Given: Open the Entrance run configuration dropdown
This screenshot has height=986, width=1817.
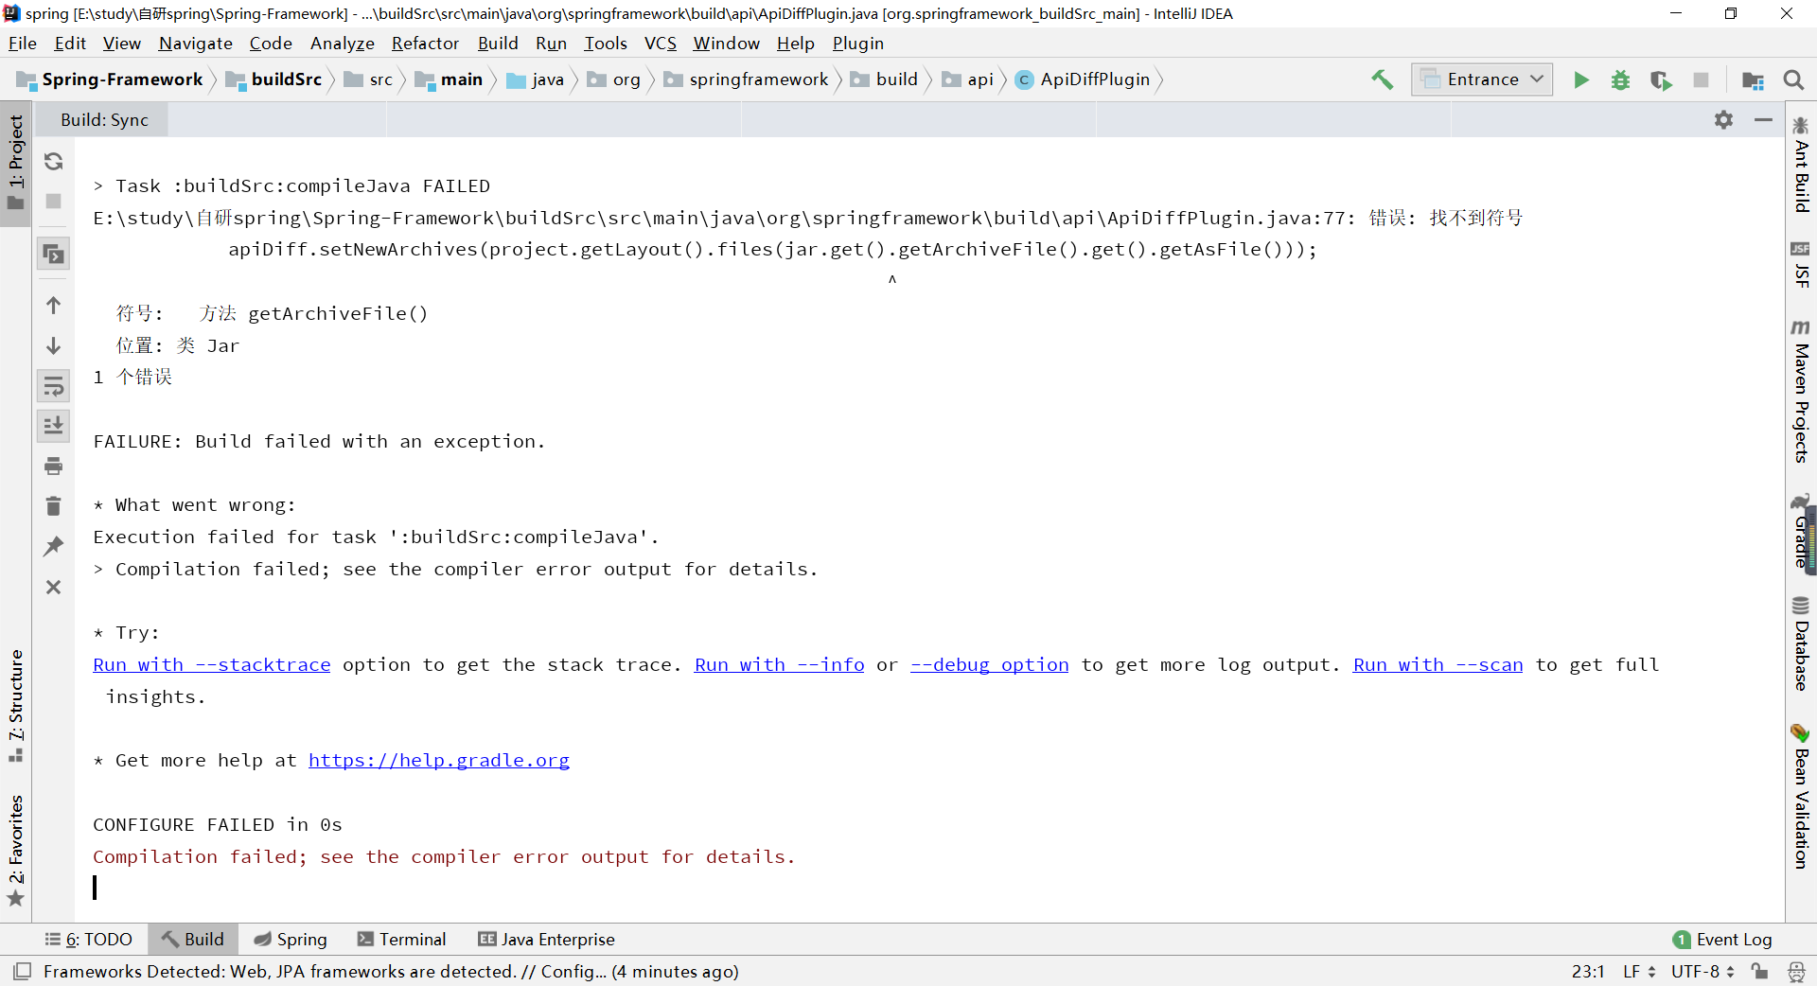Looking at the screenshot, I should point(1482,79).
